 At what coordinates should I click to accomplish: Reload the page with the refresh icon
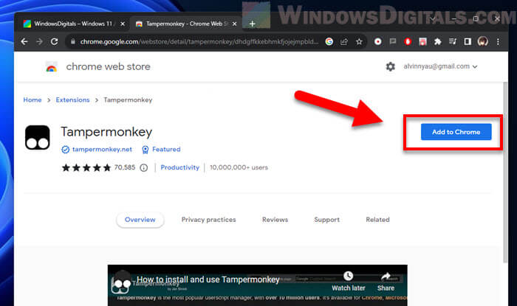click(55, 41)
